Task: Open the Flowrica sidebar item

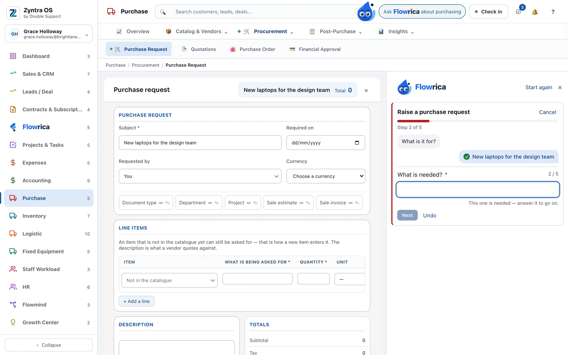Action: coord(49,127)
